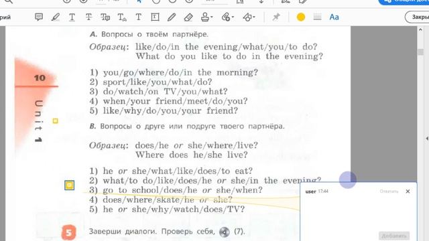Click 'What do you like to do in the evening?'
The width and height of the screenshot is (429, 241).
coord(229,56)
